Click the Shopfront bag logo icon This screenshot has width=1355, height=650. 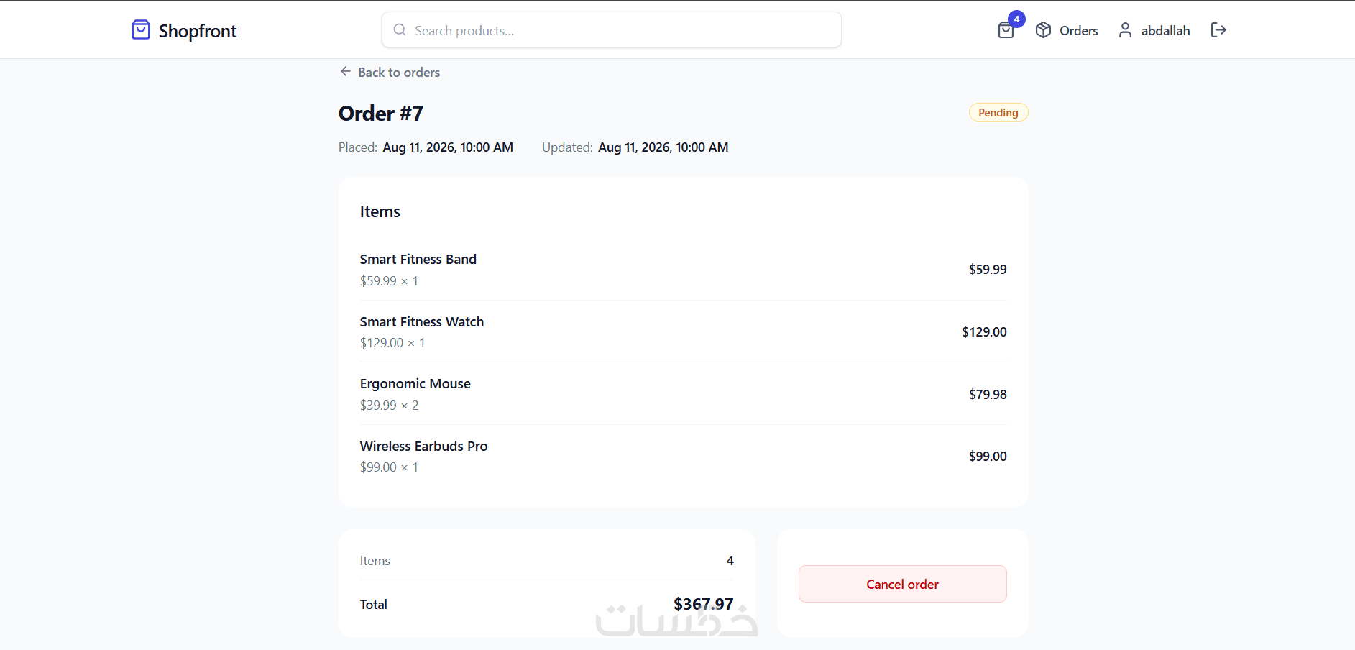141,30
